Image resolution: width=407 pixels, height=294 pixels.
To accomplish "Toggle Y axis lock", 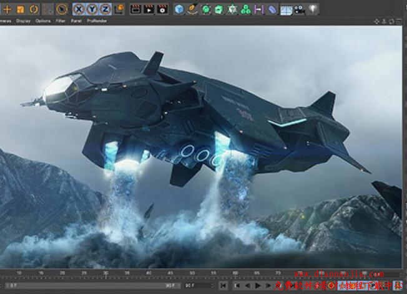I will coord(92,9).
